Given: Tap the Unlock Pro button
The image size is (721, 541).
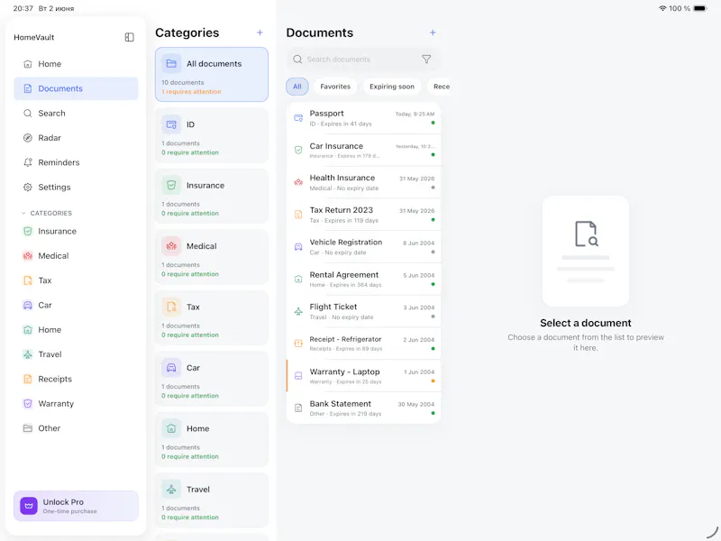Looking at the screenshot, I should [x=76, y=506].
